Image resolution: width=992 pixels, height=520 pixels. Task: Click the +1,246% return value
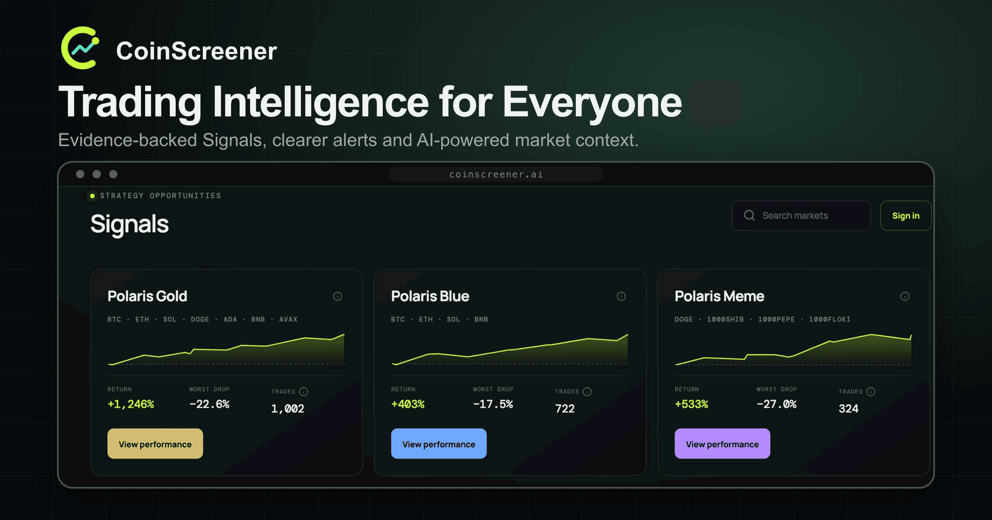131,404
